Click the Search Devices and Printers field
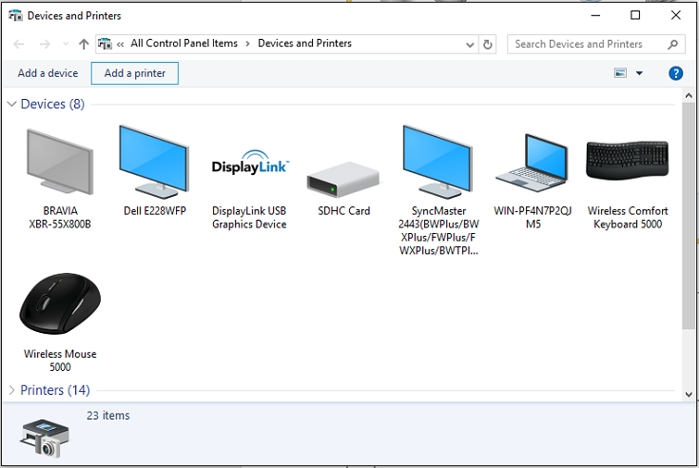The height and width of the screenshot is (468, 699). click(x=595, y=44)
